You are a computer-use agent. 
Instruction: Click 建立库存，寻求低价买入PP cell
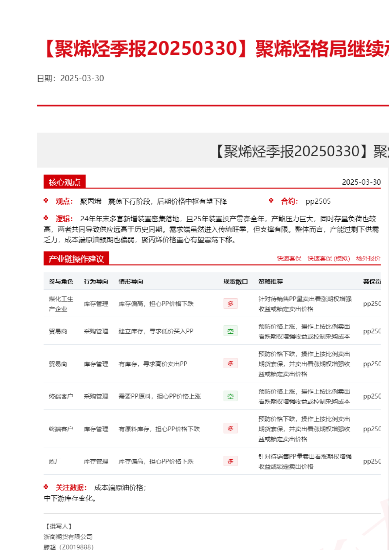(x=156, y=331)
